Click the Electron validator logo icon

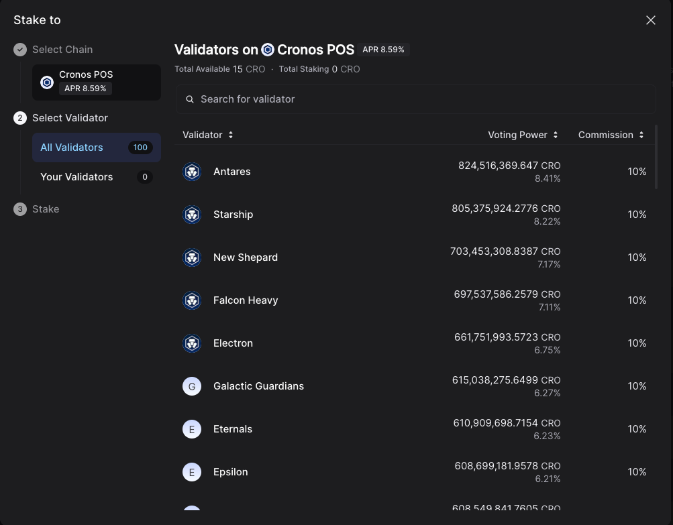point(192,343)
